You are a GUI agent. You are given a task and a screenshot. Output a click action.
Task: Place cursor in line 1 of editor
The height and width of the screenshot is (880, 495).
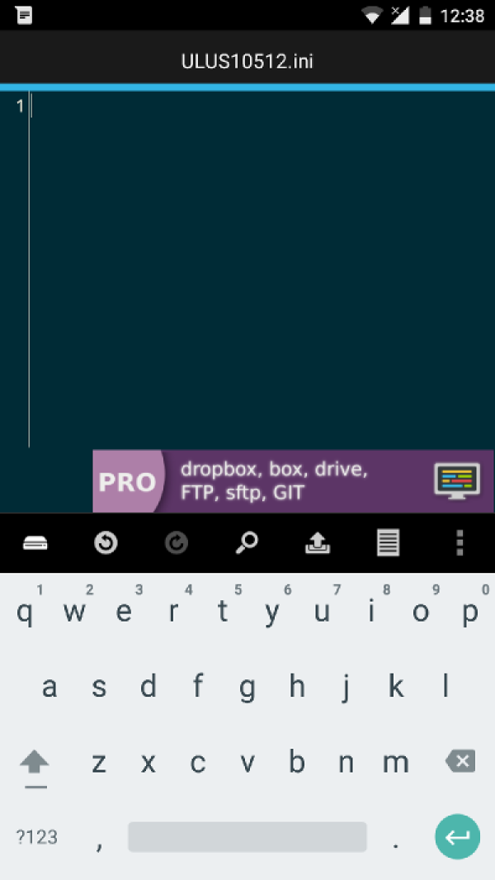[262, 106]
